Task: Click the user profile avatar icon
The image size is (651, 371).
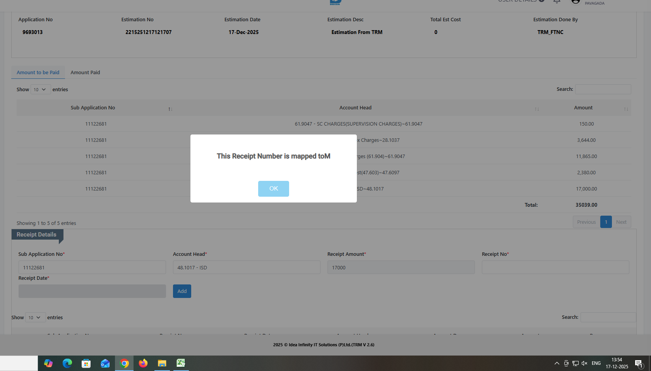Action: click(x=576, y=1)
